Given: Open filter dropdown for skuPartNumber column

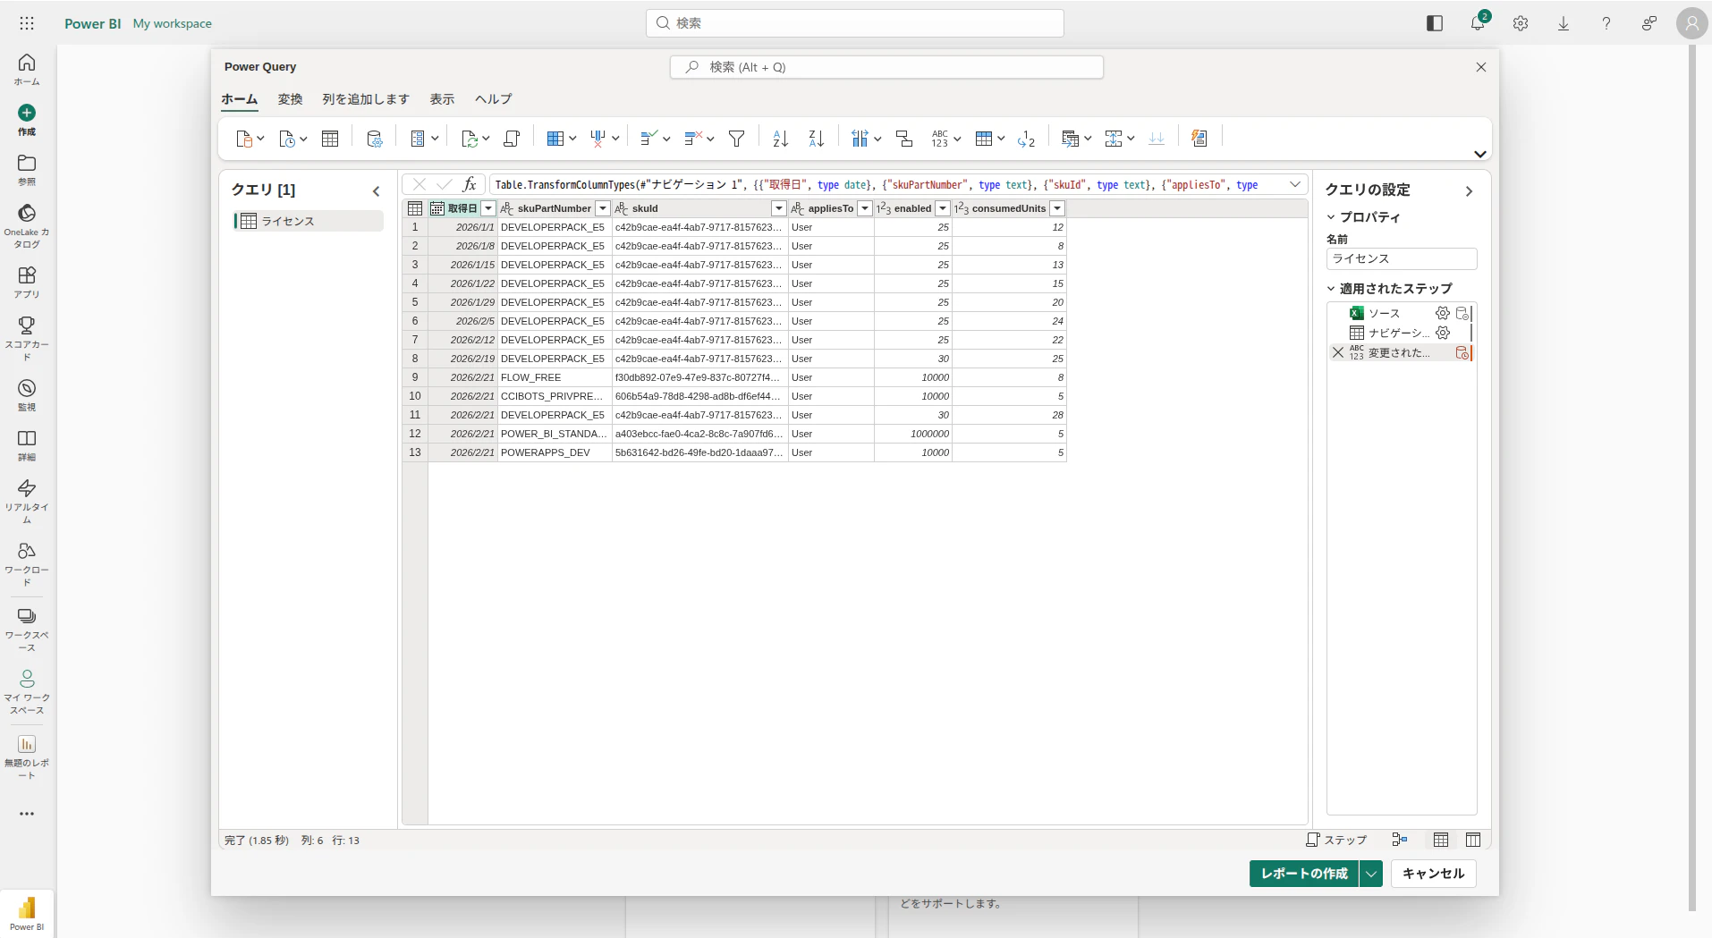Looking at the screenshot, I should (x=603, y=208).
